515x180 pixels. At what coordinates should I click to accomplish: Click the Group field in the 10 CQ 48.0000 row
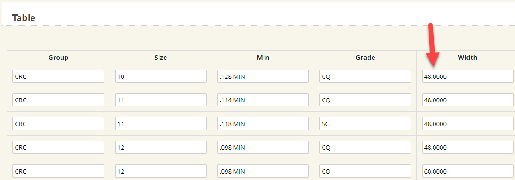pyautogui.click(x=58, y=76)
